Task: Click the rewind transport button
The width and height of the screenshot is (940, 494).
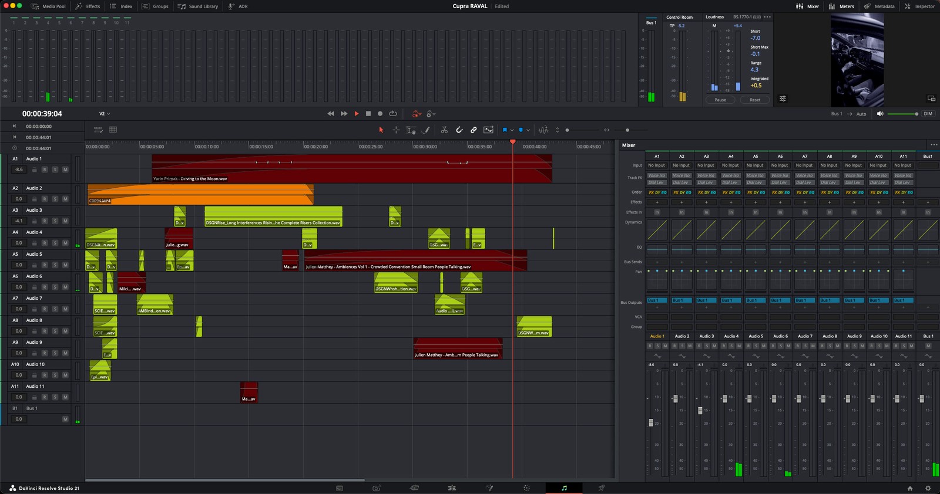Action: [x=331, y=114]
